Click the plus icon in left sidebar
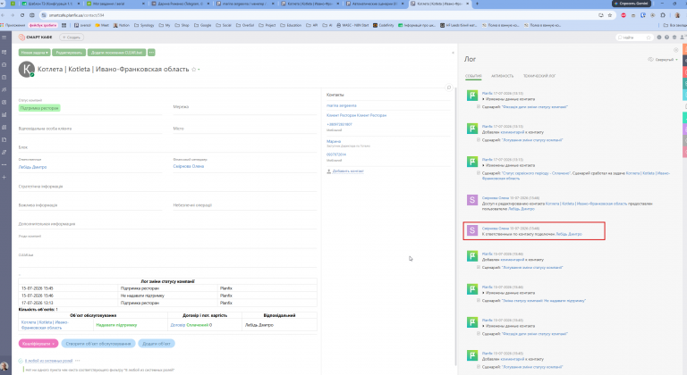687x375 pixels. [x=4, y=177]
